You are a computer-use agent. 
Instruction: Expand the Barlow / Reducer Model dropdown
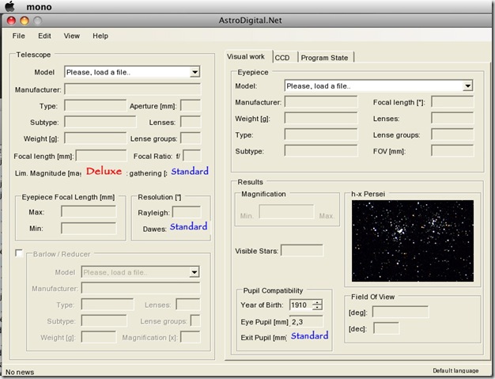tap(195, 272)
